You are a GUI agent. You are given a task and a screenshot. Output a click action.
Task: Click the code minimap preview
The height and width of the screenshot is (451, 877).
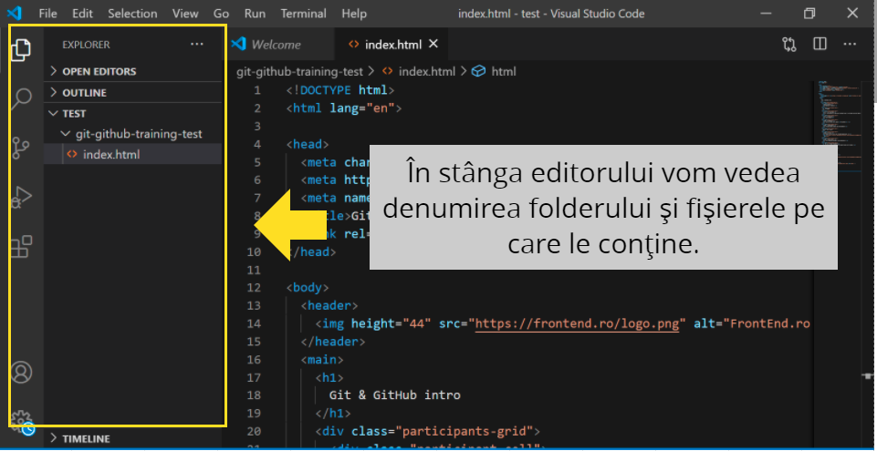point(841,128)
